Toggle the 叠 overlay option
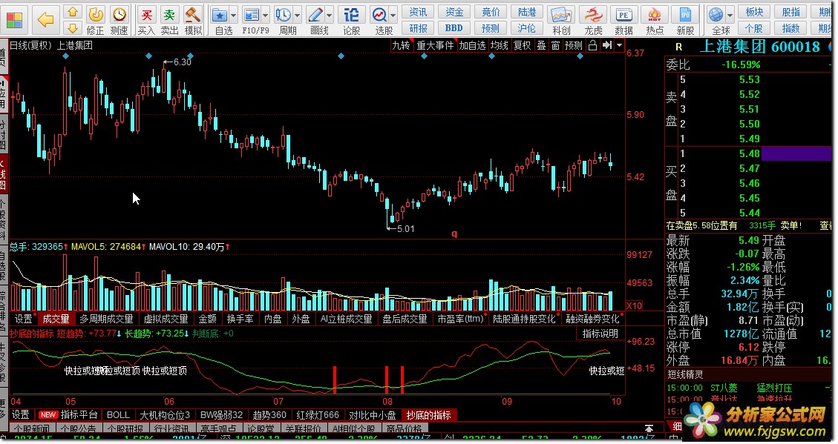This screenshot has height=444, width=838. (541, 45)
